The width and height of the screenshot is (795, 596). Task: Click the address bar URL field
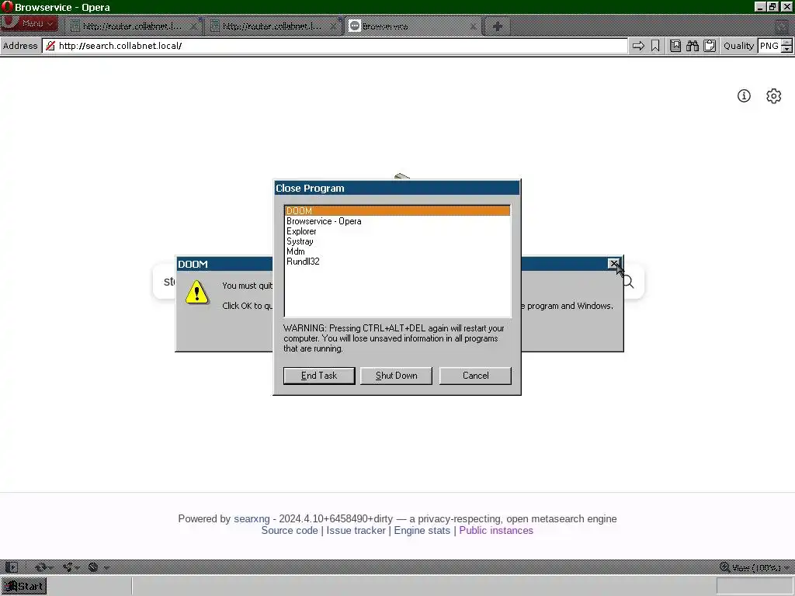[335, 46]
